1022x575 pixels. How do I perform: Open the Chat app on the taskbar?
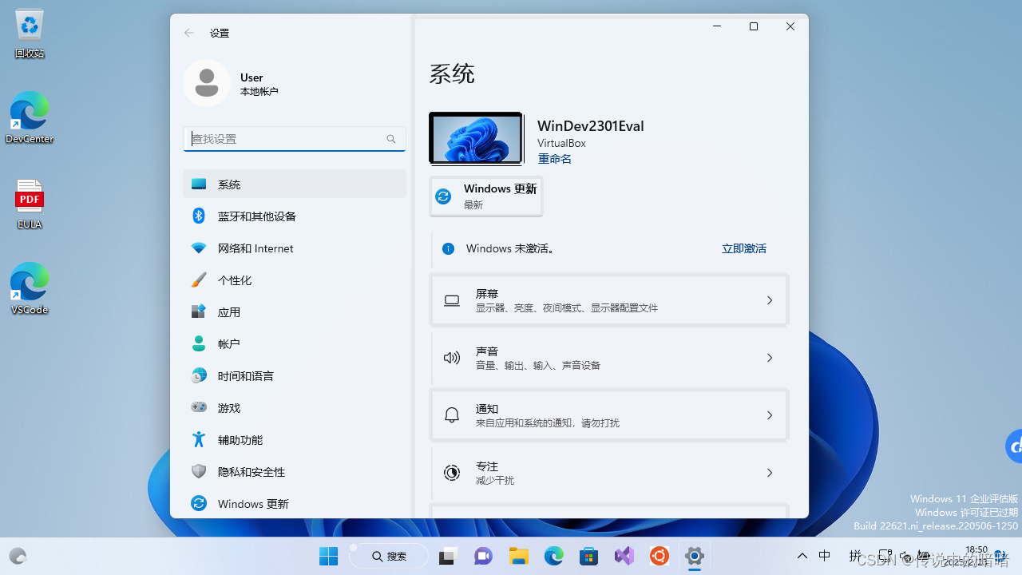pos(483,557)
